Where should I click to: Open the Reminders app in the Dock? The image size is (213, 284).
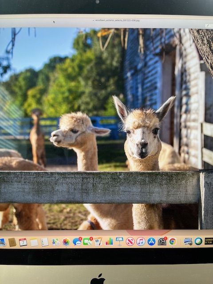(44, 242)
